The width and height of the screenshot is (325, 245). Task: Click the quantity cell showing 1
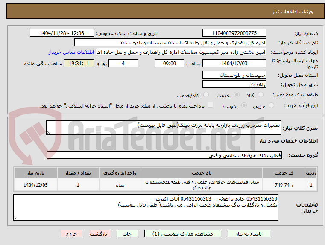tap(78, 185)
